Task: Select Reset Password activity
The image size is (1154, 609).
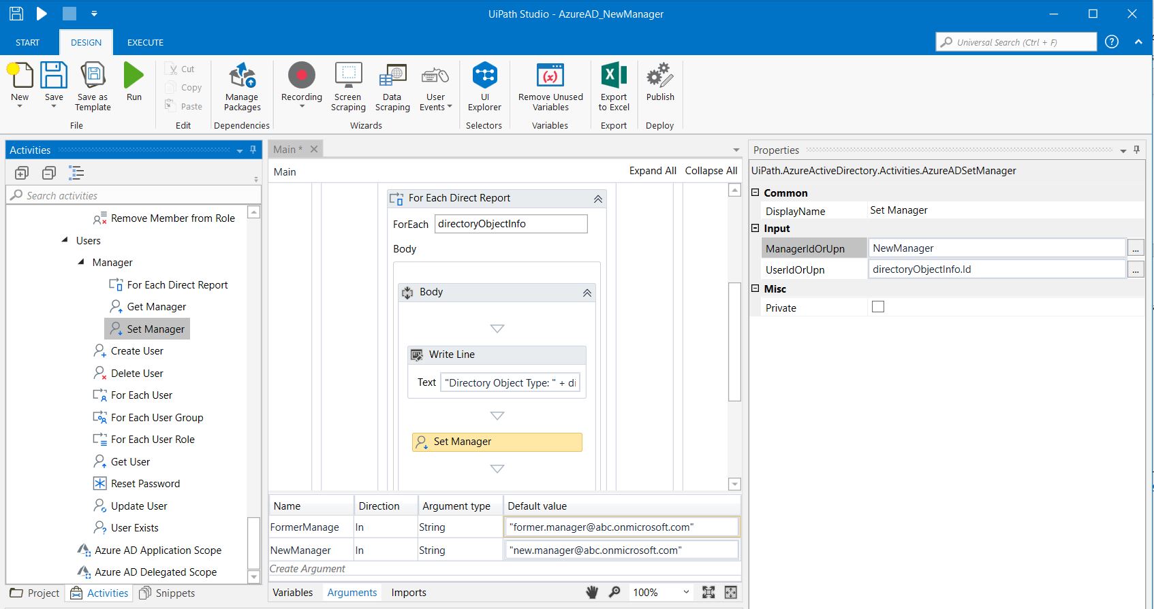Action: click(137, 484)
